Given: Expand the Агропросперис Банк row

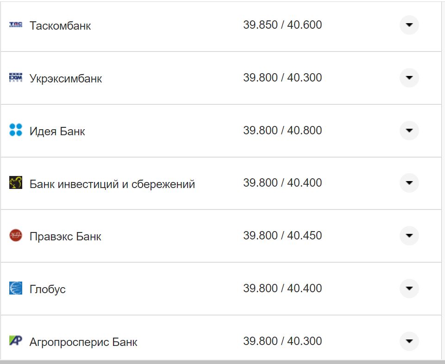Looking at the screenshot, I should pos(409,341).
